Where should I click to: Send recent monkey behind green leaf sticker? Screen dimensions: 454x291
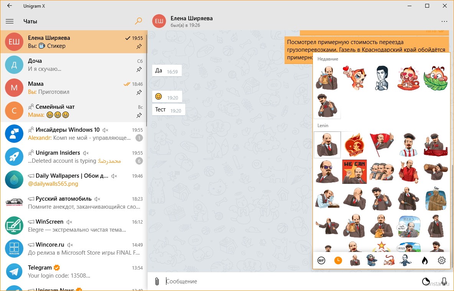[x=436, y=78]
